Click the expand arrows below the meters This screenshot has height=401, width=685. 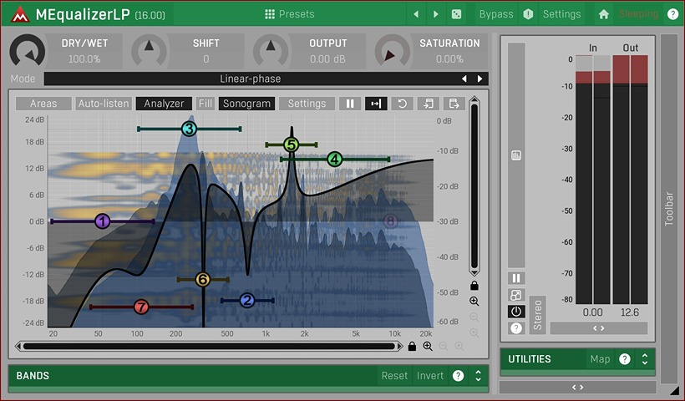click(x=598, y=328)
